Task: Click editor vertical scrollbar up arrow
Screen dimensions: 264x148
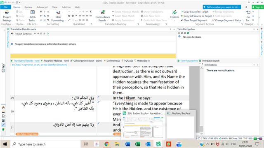Action: 201,68
